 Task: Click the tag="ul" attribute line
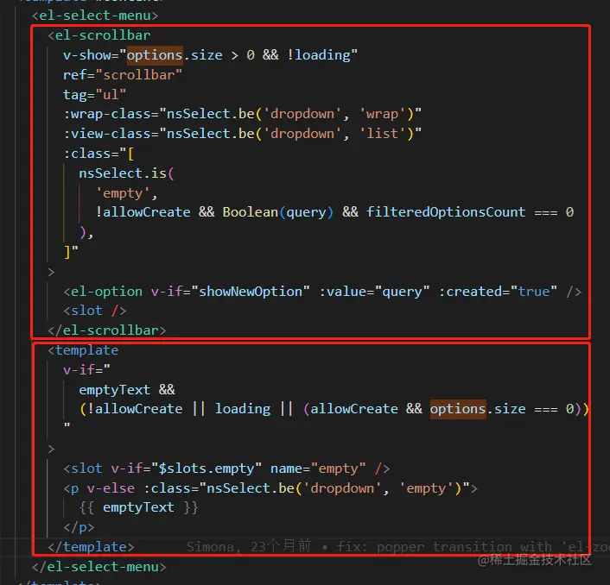tap(94, 94)
